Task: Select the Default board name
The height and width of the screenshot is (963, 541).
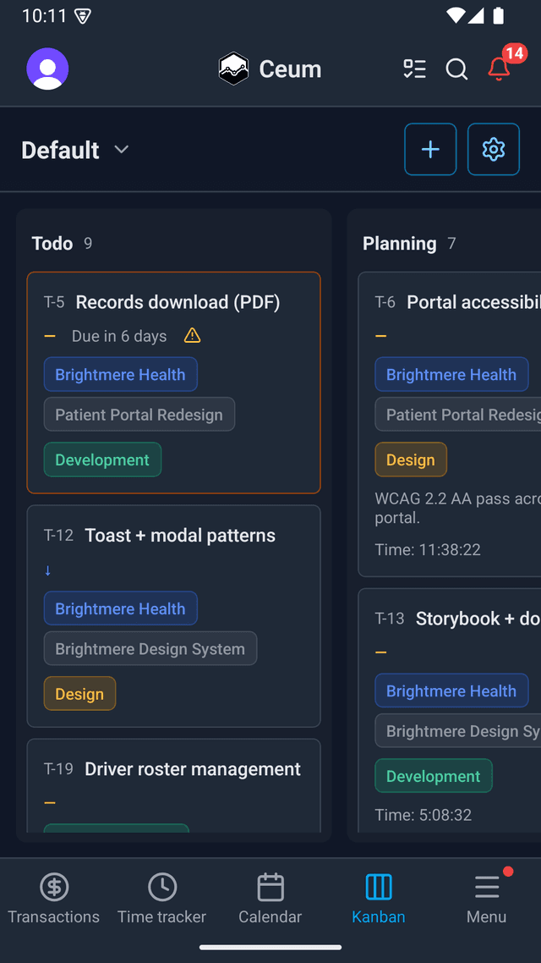Action: point(60,150)
